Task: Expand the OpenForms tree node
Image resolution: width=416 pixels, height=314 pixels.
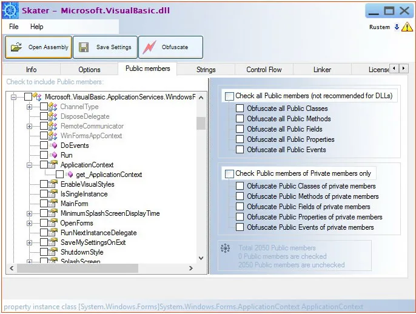Action: tap(30, 223)
